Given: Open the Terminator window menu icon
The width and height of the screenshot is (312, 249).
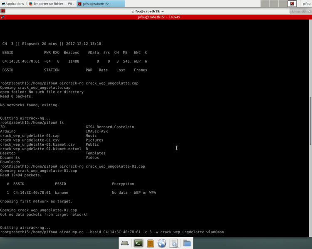Looking at the screenshot, I should click(x=2, y=11).
